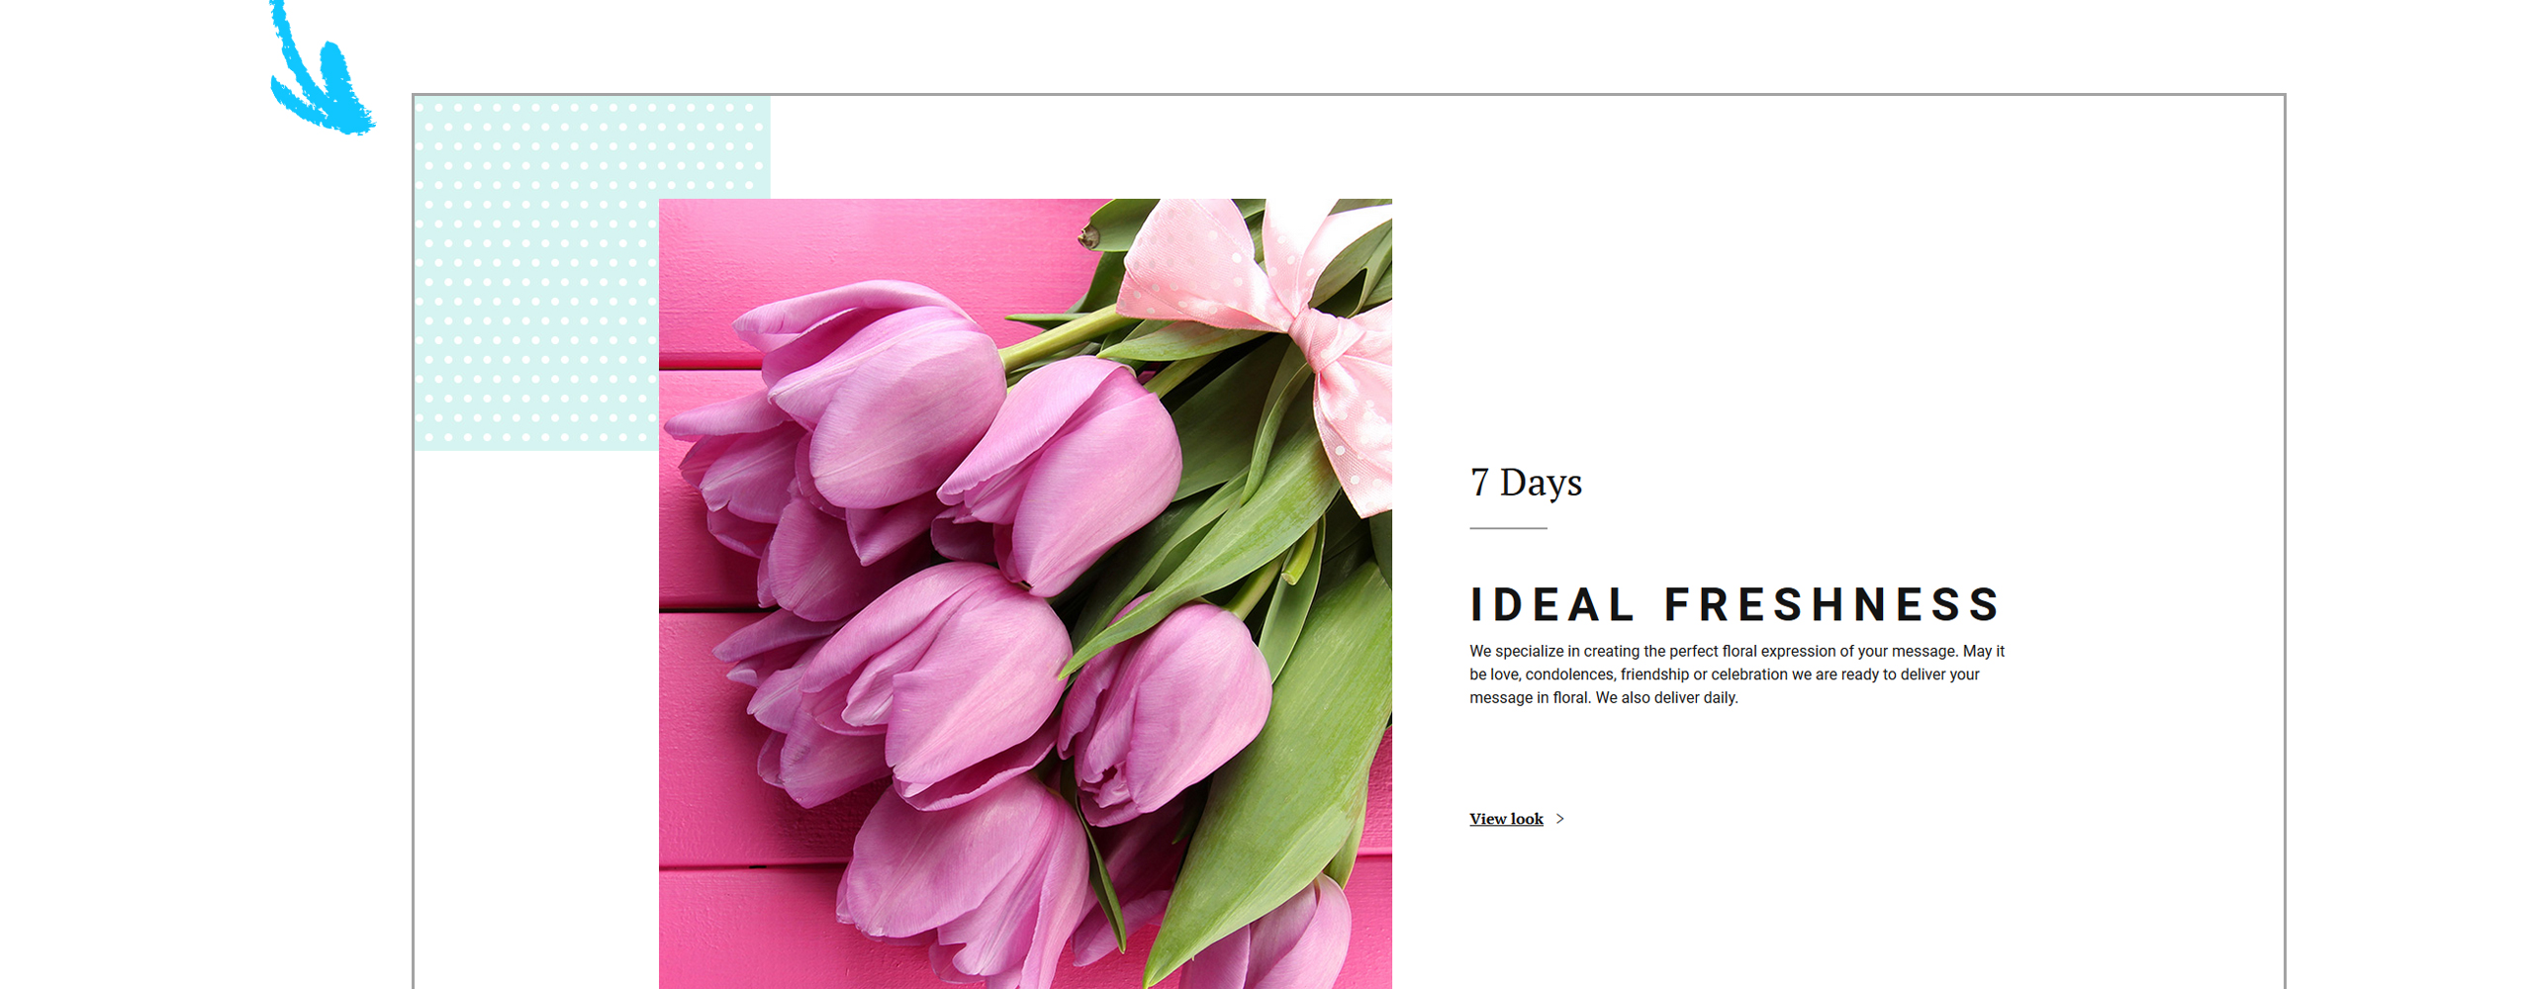Click the word FRESHNESS in the title
This screenshot has height=989, width=2533.
point(1832,604)
